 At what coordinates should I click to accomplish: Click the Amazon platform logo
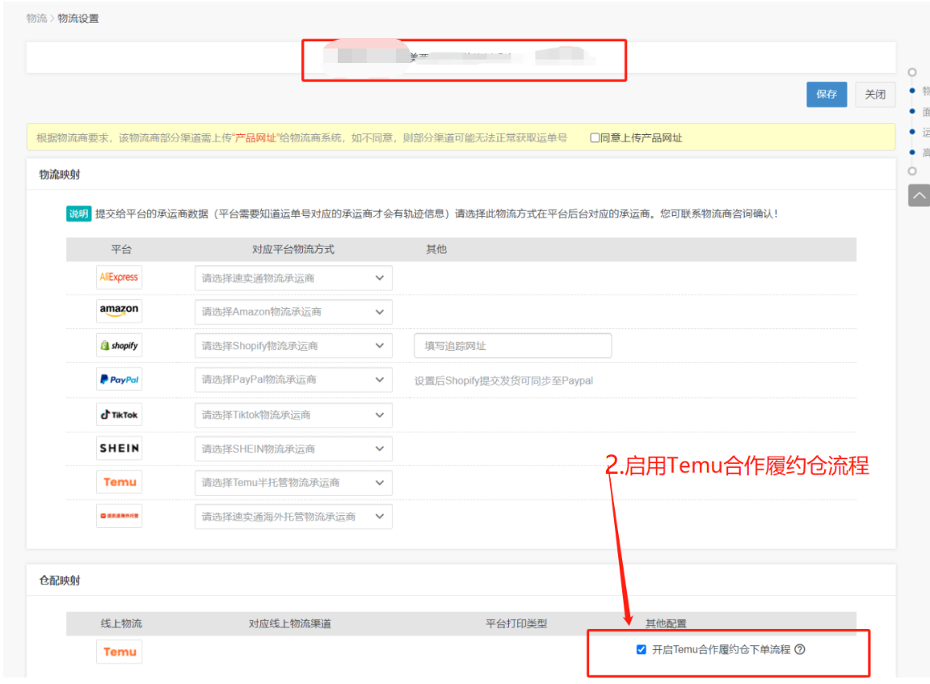(x=120, y=310)
